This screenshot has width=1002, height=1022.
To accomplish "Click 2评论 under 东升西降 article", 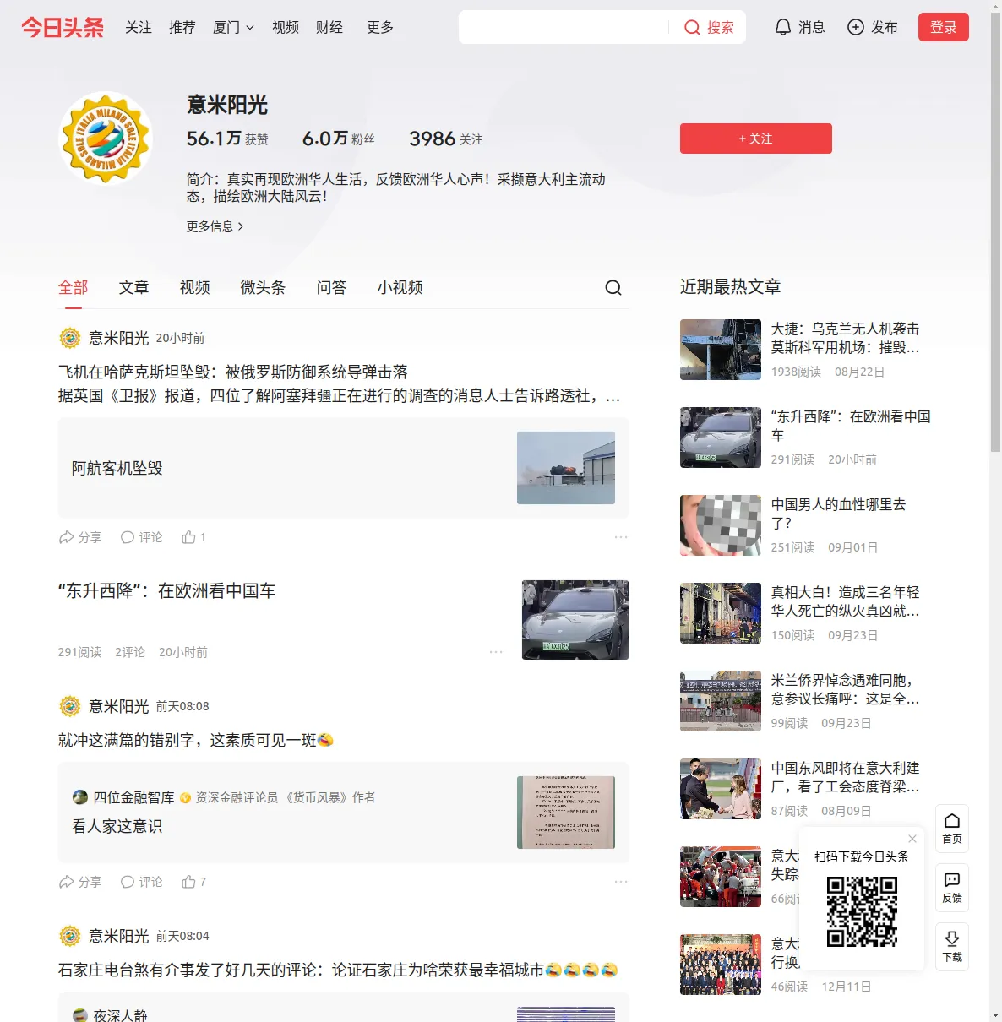I will coord(130,652).
